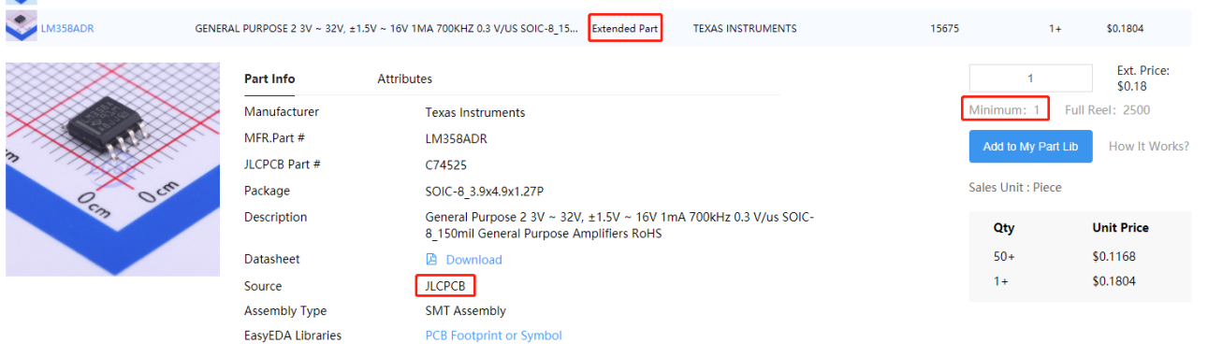Click Add to My Part Lib button
Screen dimensions: 1208x357
click(1030, 147)
